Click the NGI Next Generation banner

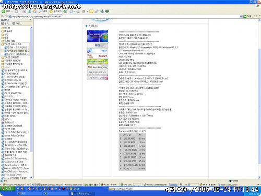(98, 67)
